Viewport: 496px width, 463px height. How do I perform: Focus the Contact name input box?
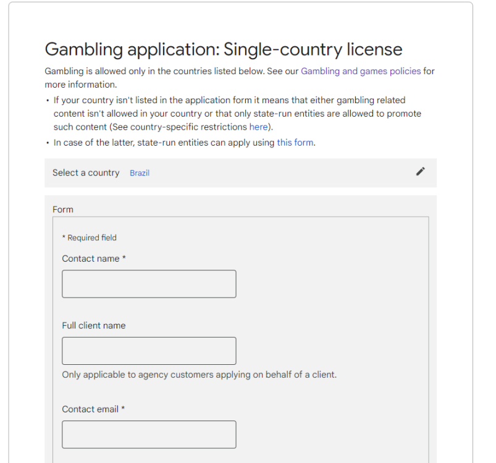tap(149, 284)
